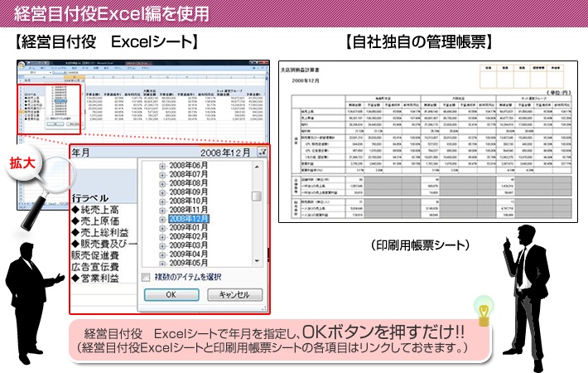588x373 pixels.
Task: Select the 販売促進費 row label
Action: tap(95, 255)
